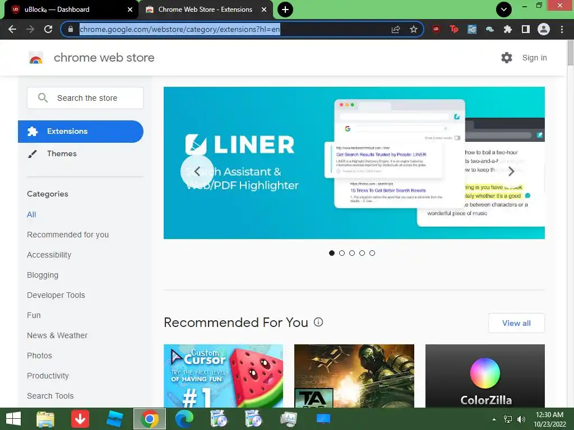Open the volume control in the system tray
This screenshot has width=574, height=430.
(521, 419)
